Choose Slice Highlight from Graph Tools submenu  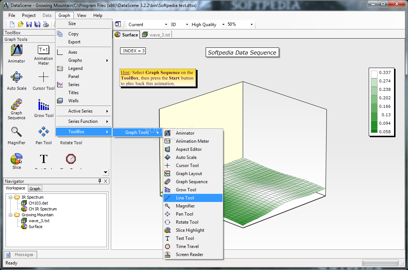(x=193, y=230)
